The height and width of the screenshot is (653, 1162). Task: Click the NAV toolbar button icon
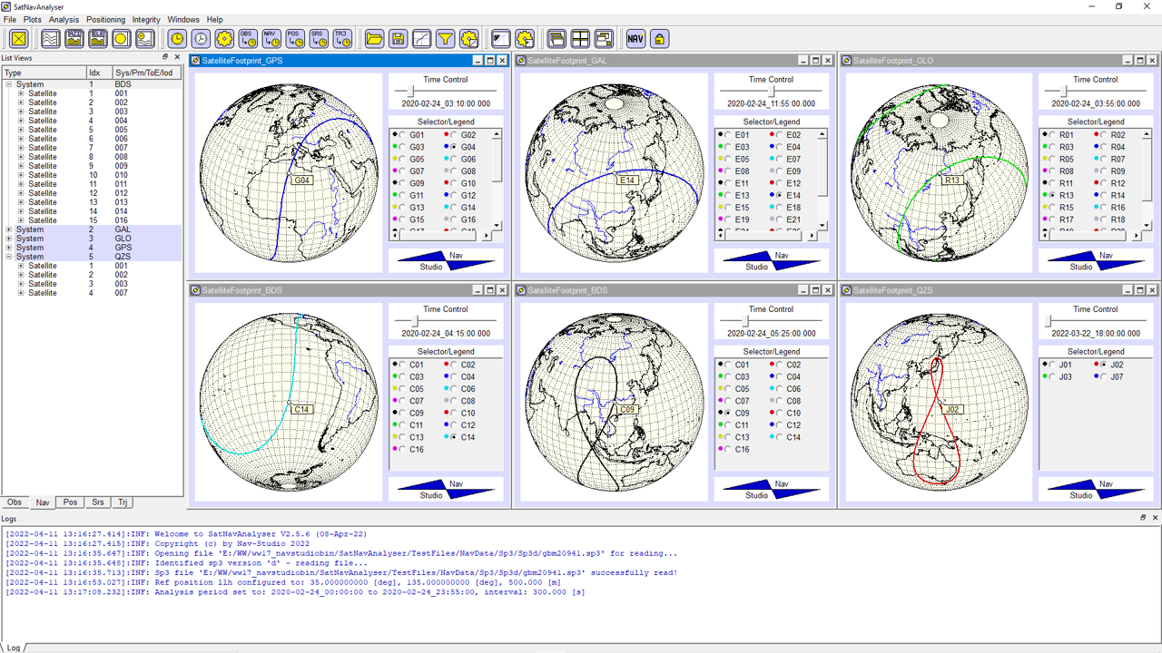click(x=635, y=38)
